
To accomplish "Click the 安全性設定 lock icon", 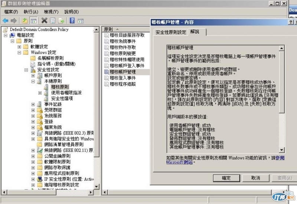I will 33,70.
